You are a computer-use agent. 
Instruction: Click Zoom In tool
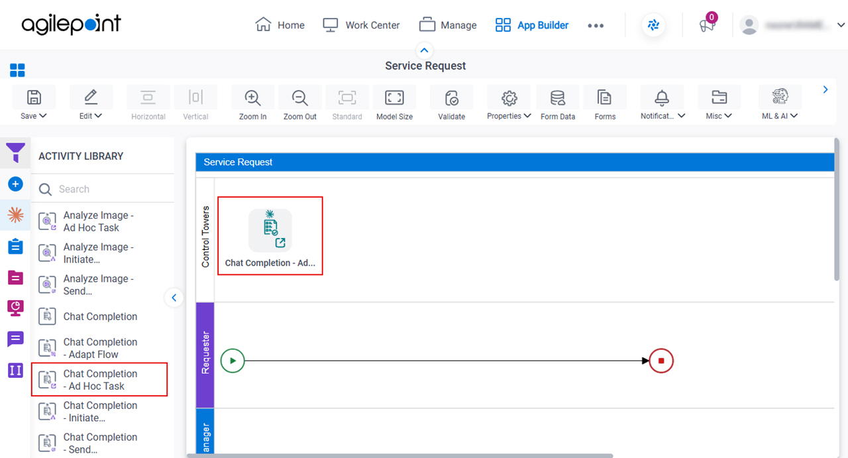pos(252,103)
